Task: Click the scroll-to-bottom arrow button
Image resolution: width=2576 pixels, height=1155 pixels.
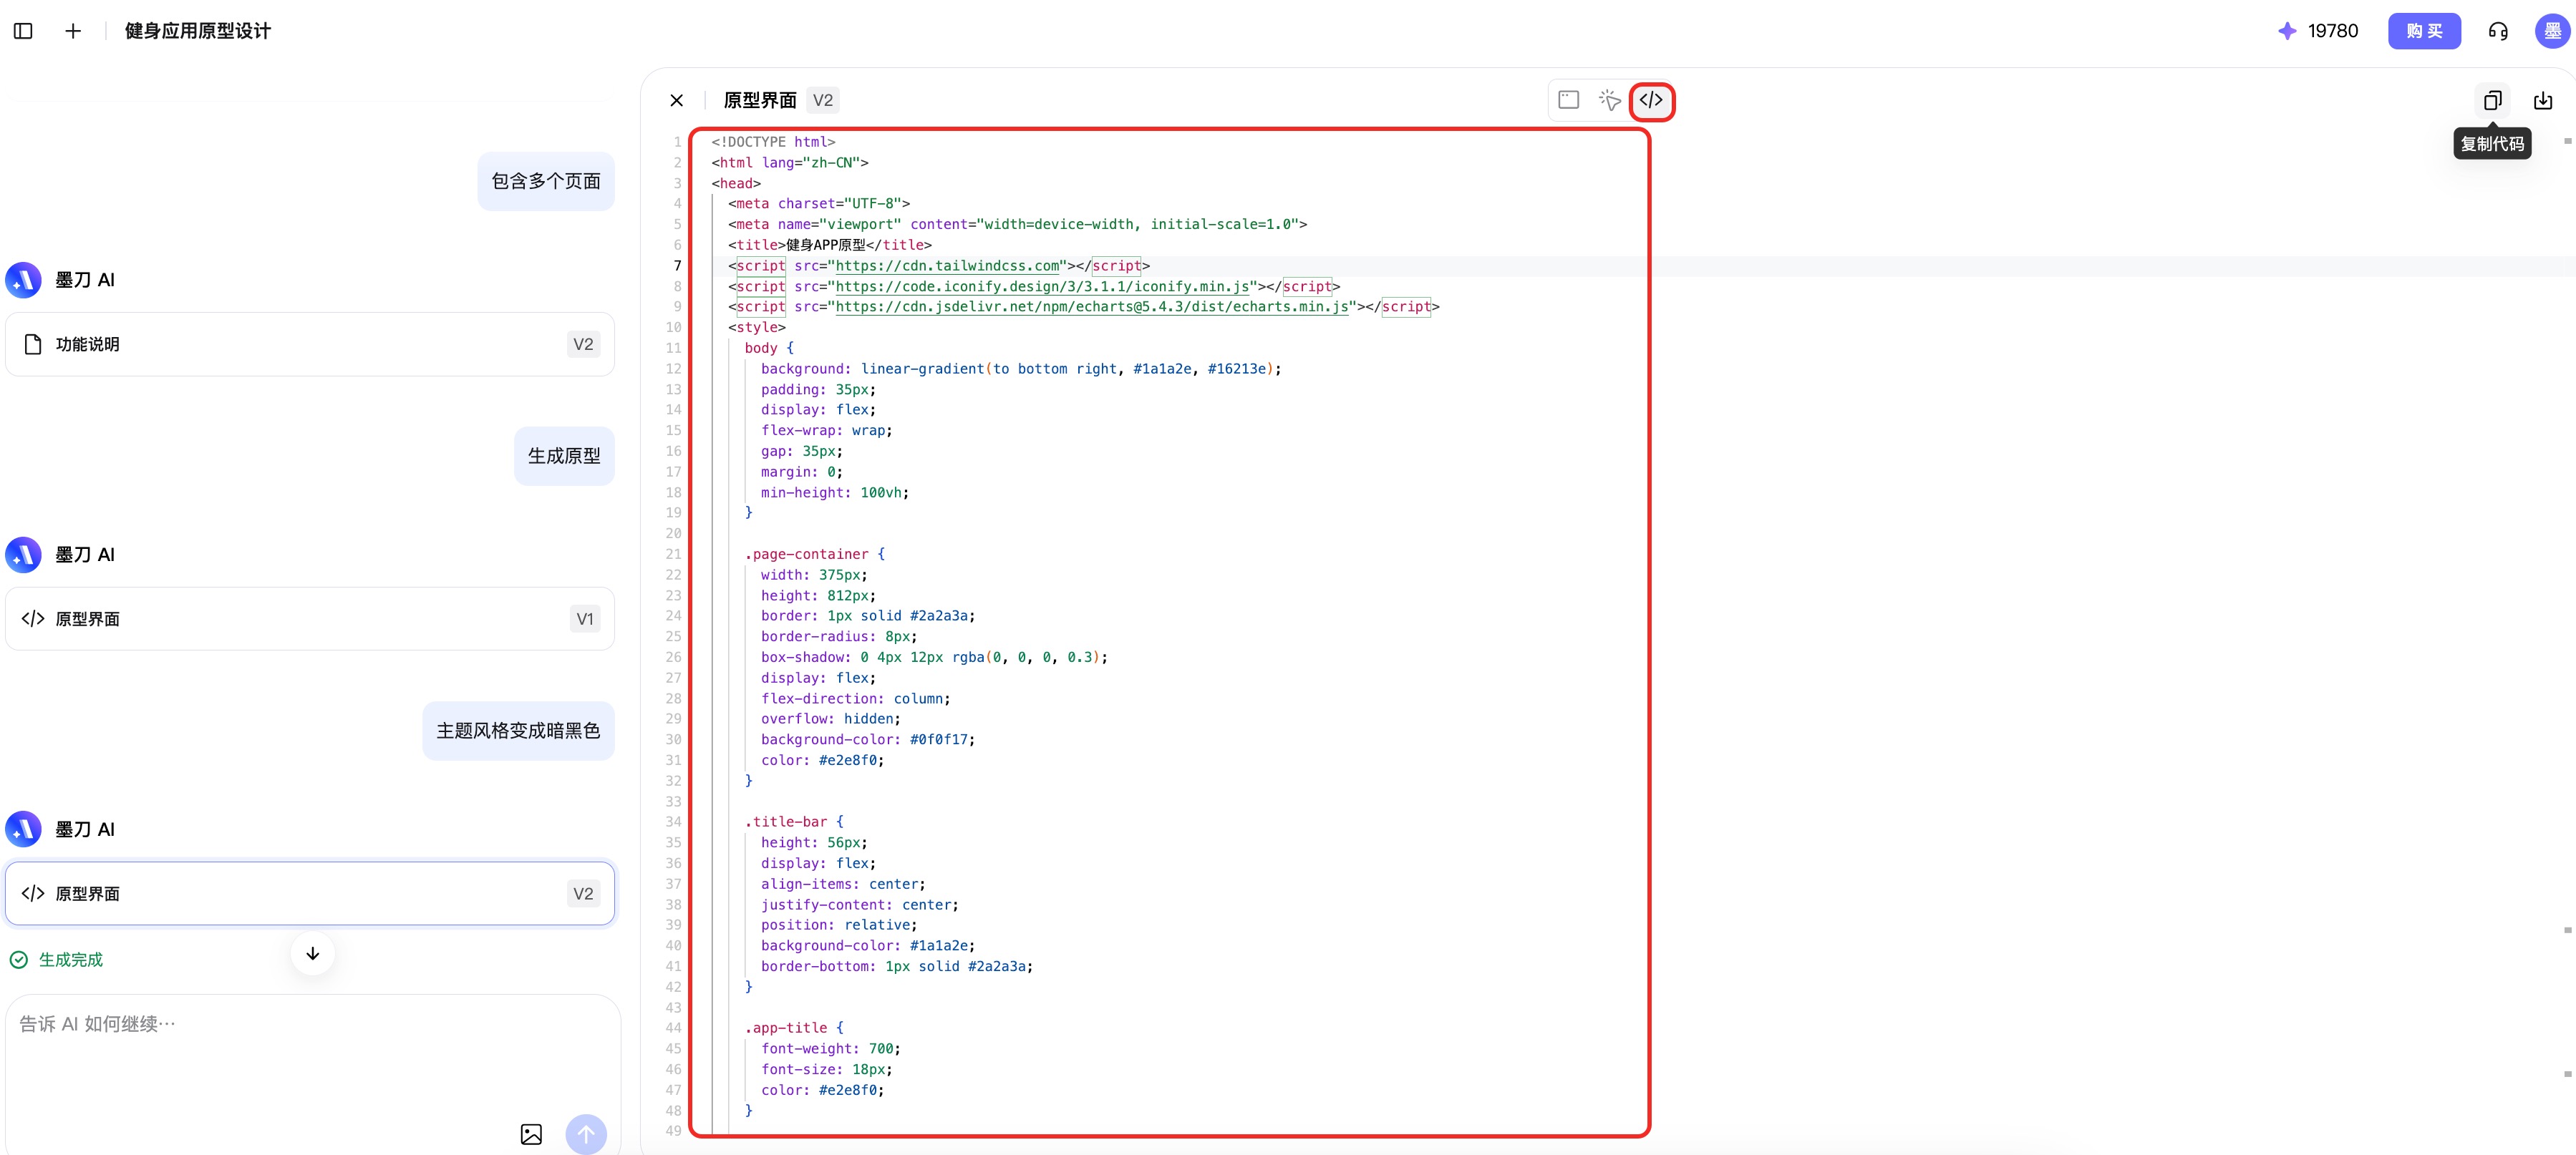Action: tap(312, 954)
